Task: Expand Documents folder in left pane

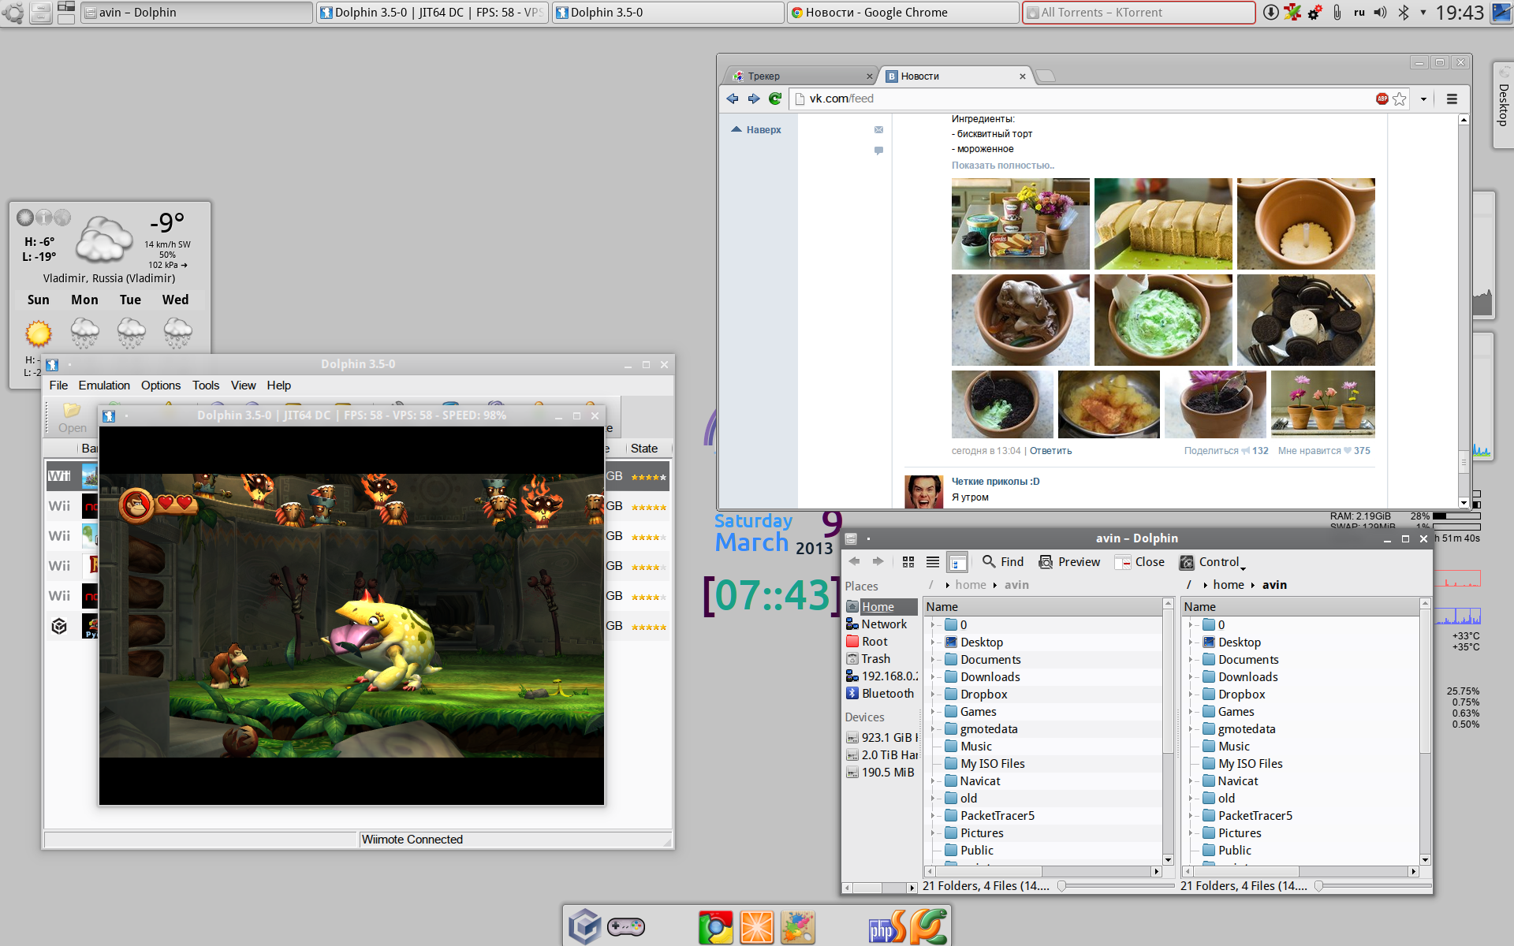Action: pos(933,660)
